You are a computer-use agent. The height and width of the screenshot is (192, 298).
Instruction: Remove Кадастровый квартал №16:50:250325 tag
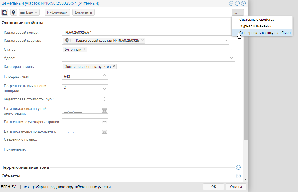click(x=142, y=40)
